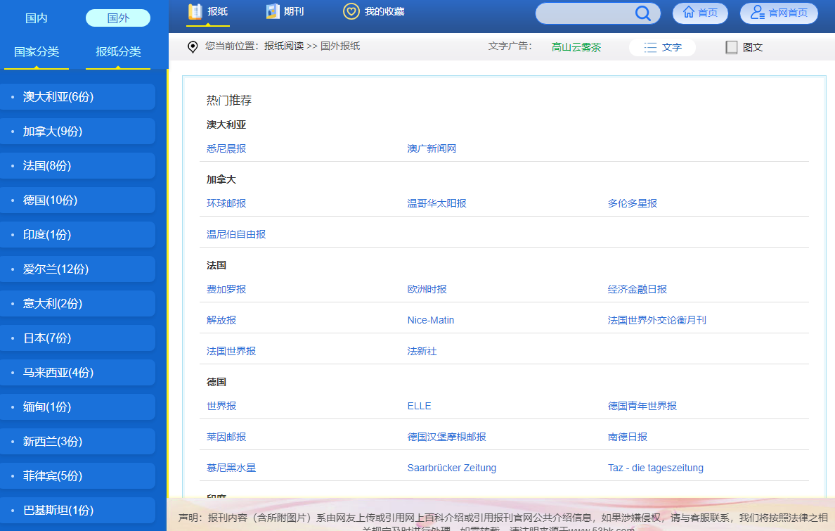The height and width of the screenshot is (531, 835).
Task: Open the 国家分类 country category tab
Action: [x=37, y=52]
